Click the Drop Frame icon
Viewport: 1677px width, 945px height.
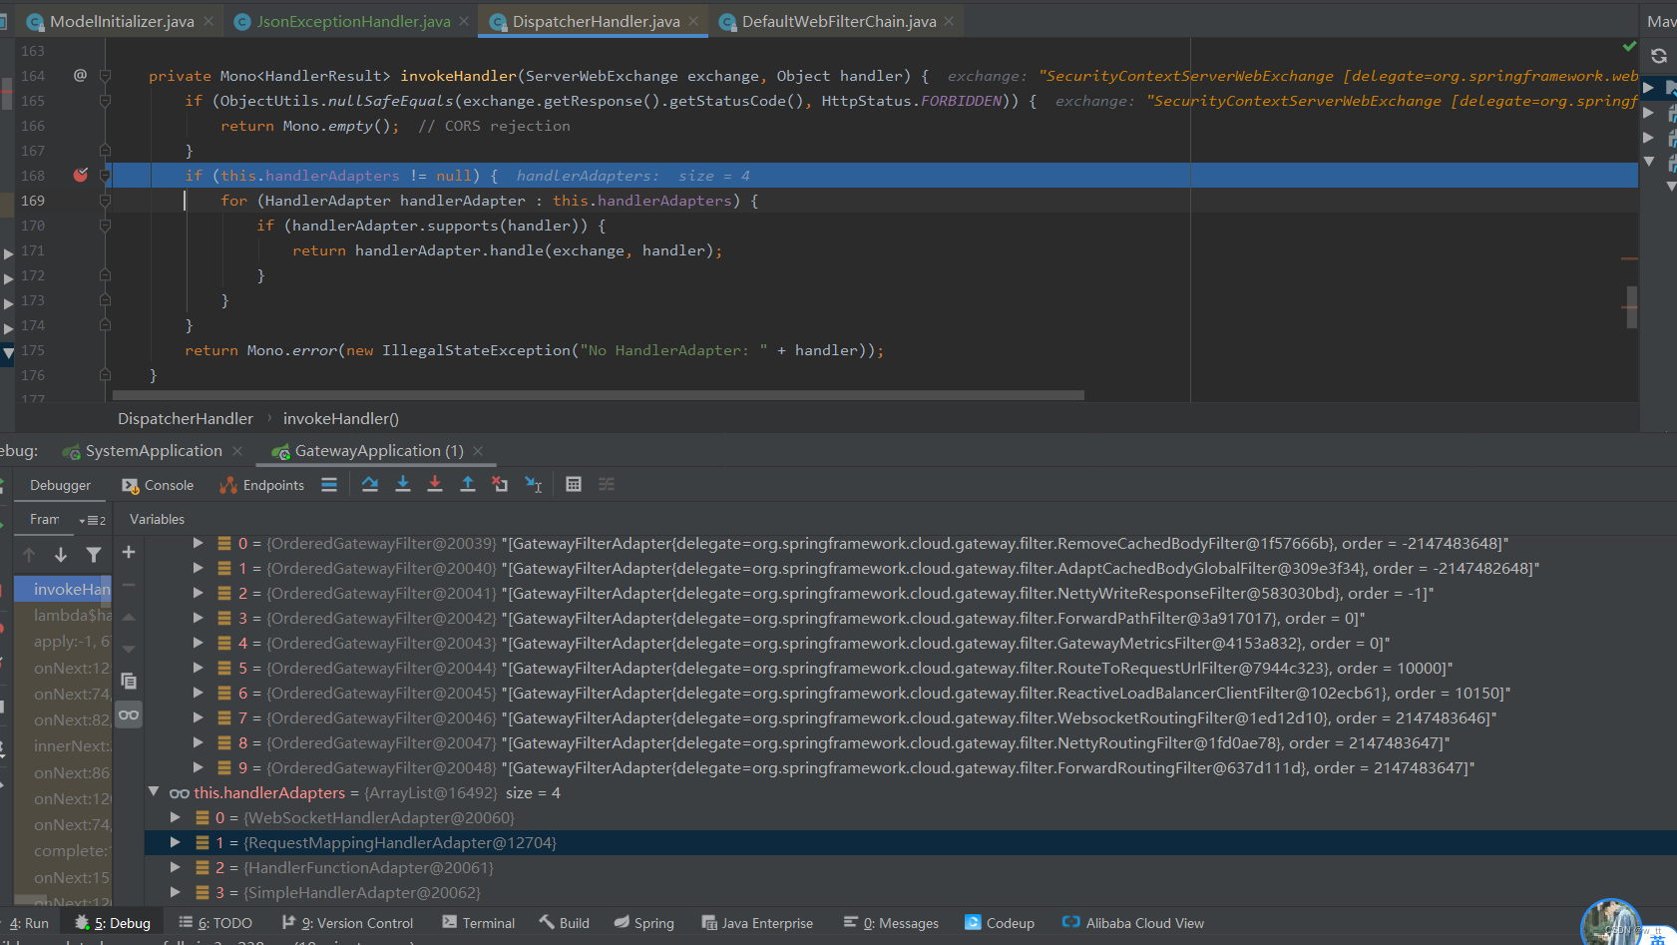[500, 484]
